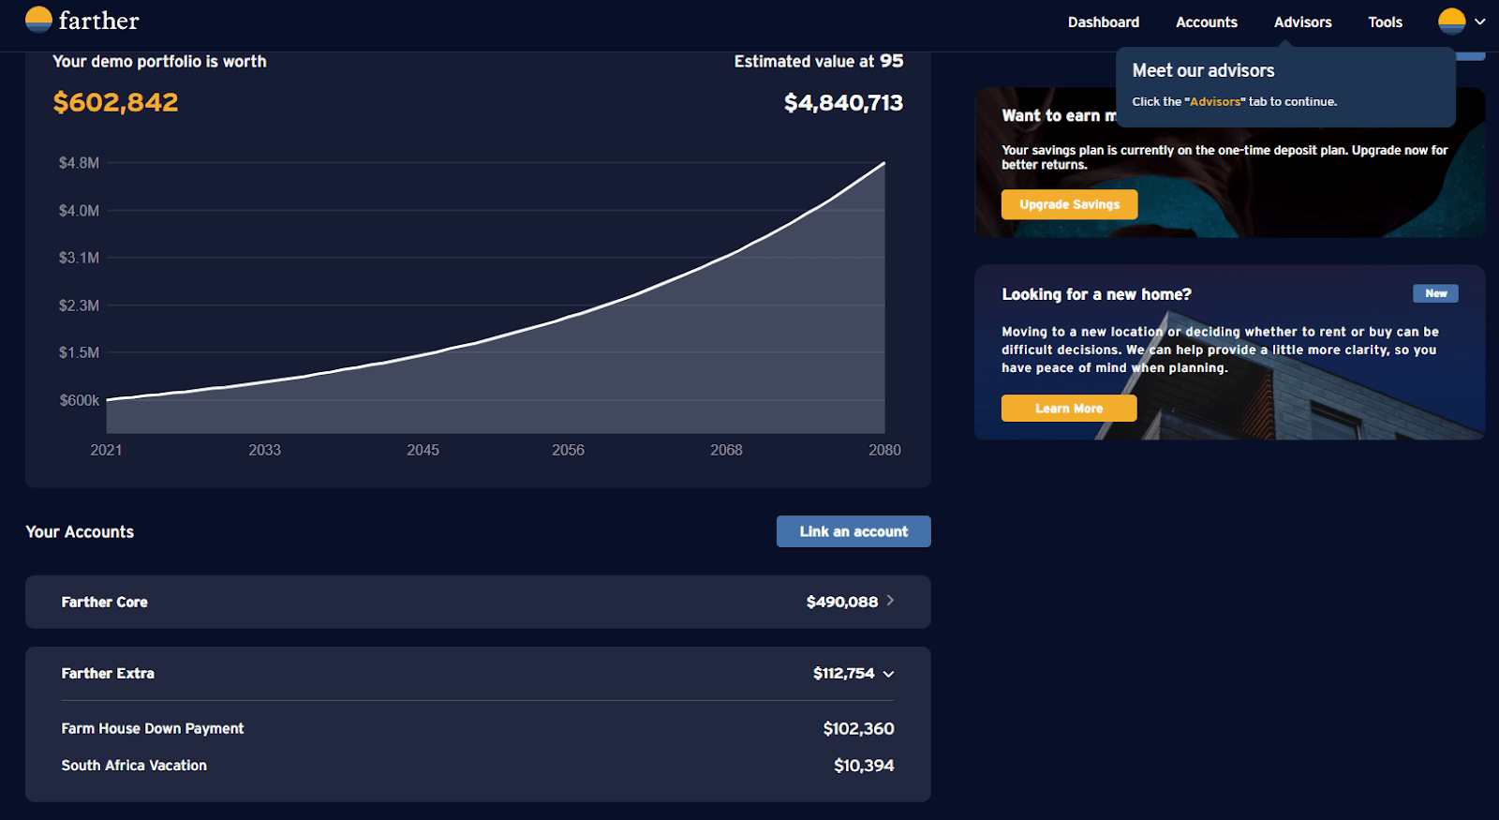Click the Farther sun logo icon

coord(38,20)
